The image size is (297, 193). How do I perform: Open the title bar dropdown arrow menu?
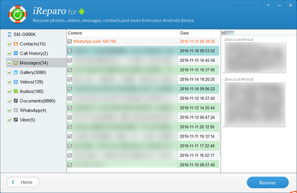tap(268, 5)
